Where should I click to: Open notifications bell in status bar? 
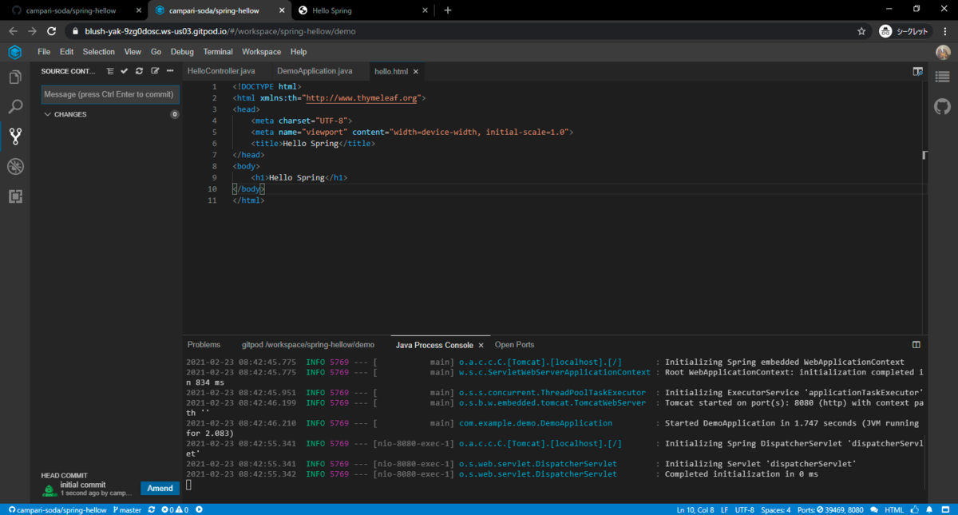click(929, 509)
